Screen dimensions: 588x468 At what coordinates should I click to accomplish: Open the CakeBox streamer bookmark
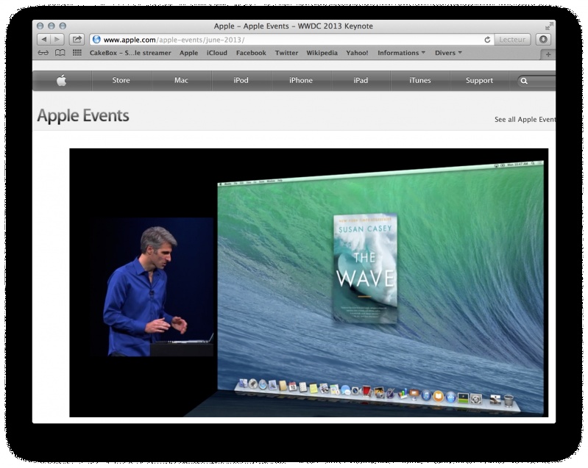pyautogui.click(x=130, y=53)
